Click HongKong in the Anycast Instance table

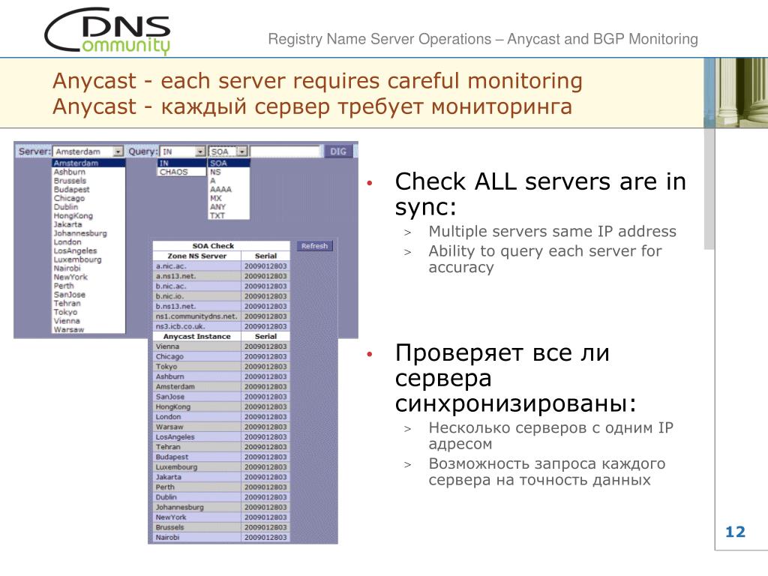[x=197, y=406]
